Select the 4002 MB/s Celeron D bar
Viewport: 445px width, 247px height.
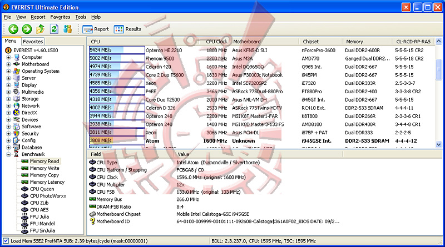(x=117, y=108)
